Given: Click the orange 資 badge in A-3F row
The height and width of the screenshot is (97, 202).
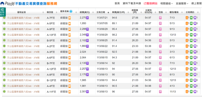Looking at the screenshot, I should tap(70, 52).
